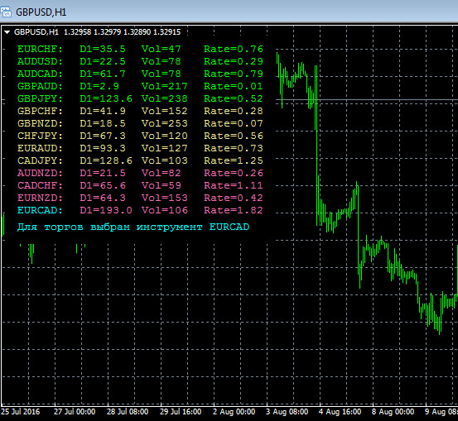Click the GBPUSD,H1 chart window icon
The height and width of the screenshot is (421, 458).
pos(6,12)
